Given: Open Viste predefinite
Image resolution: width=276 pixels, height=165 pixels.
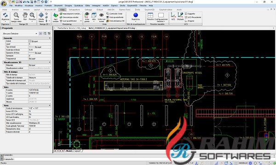Looking at the screenshot, I should (115, 17).
